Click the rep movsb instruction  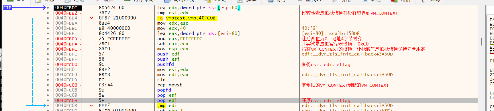[x=170, y=85]
